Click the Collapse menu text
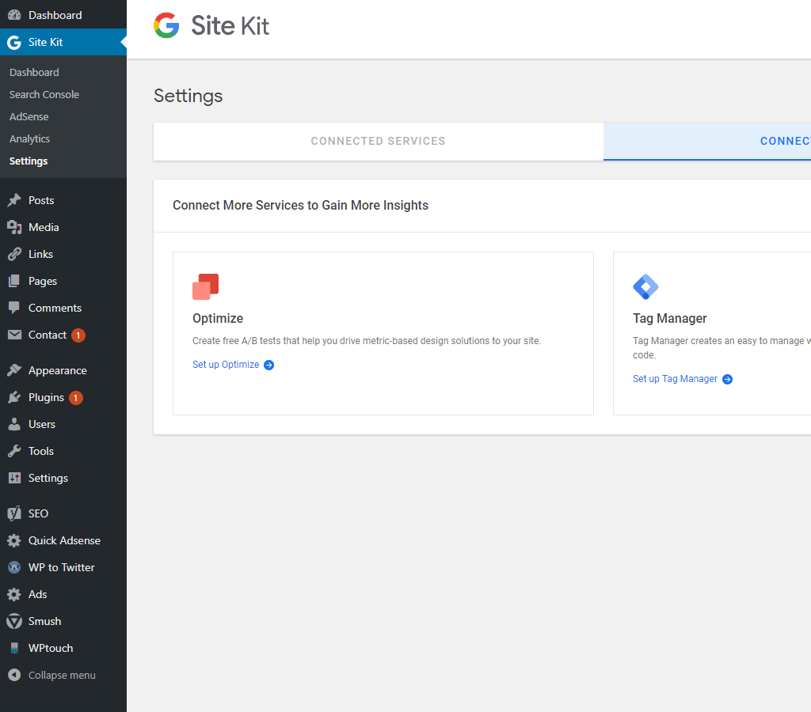The width and height of the screenshot is (811, 712). (x=62, y=676)
